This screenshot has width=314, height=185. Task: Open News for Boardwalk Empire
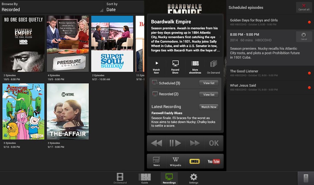tap(156, 161)
